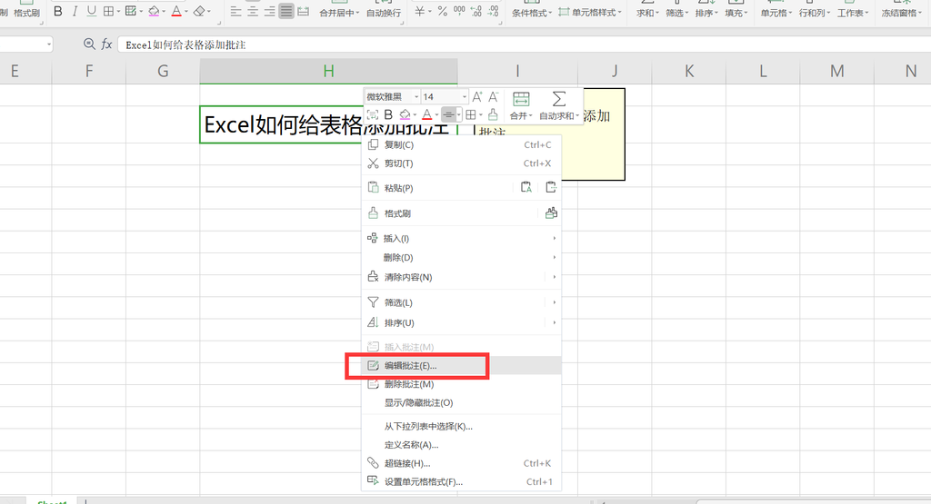Choose 编辑批注(E)... menu entry

click(x=461, y=366)
